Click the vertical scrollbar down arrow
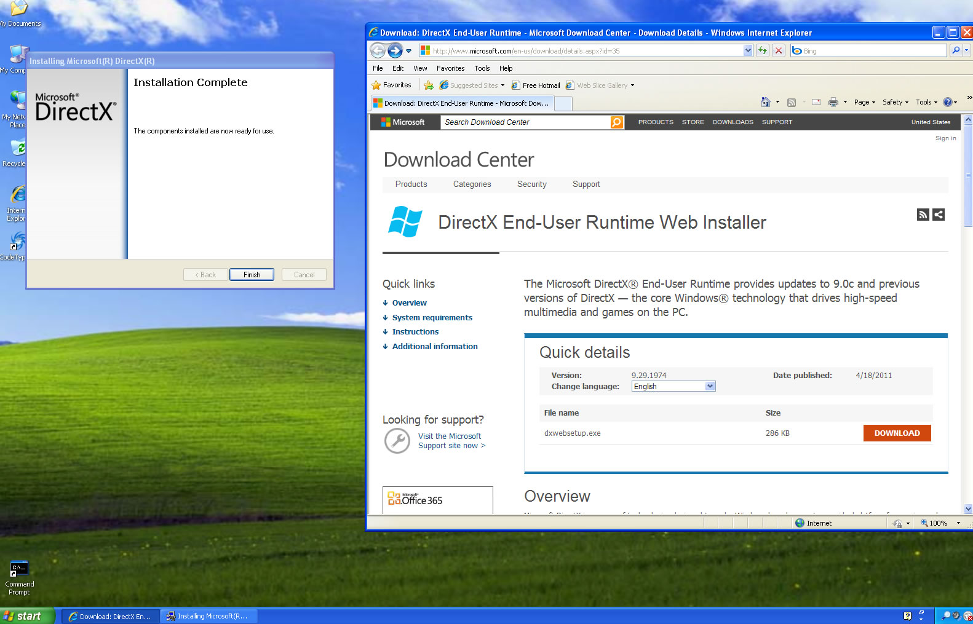Image resolution: width=973 pixels, height=624 pixels. 967,508
